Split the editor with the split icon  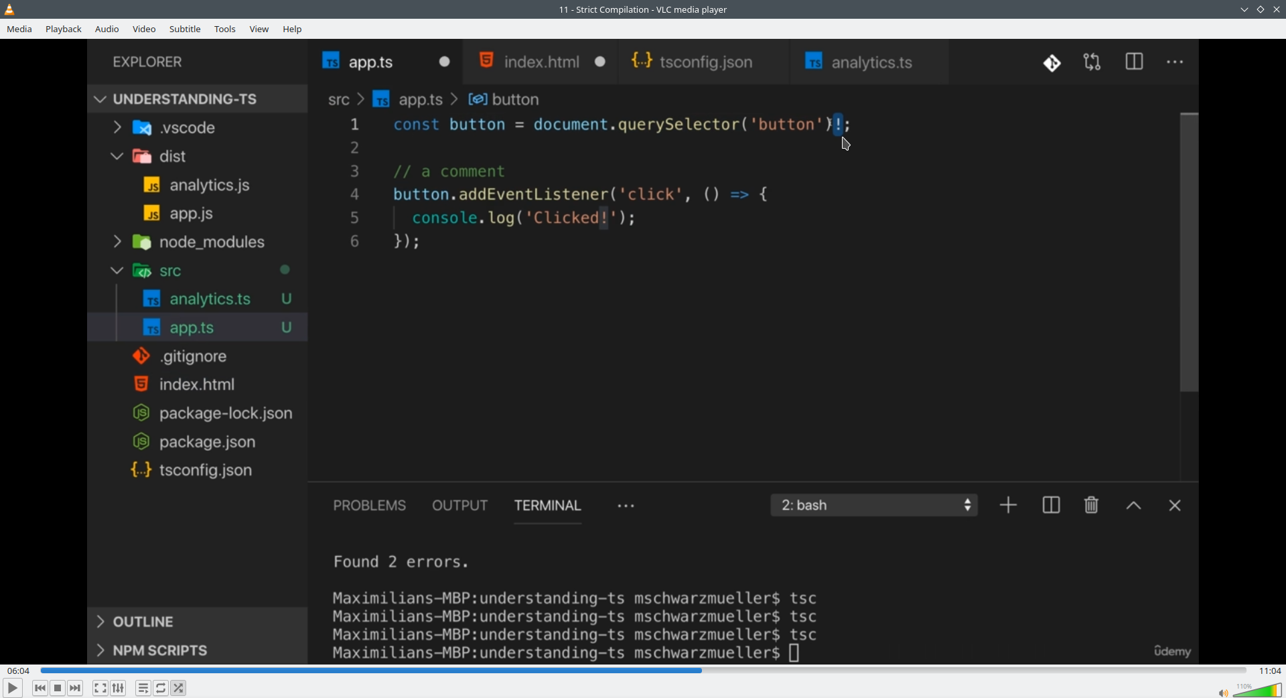[x=1135, y=62]
